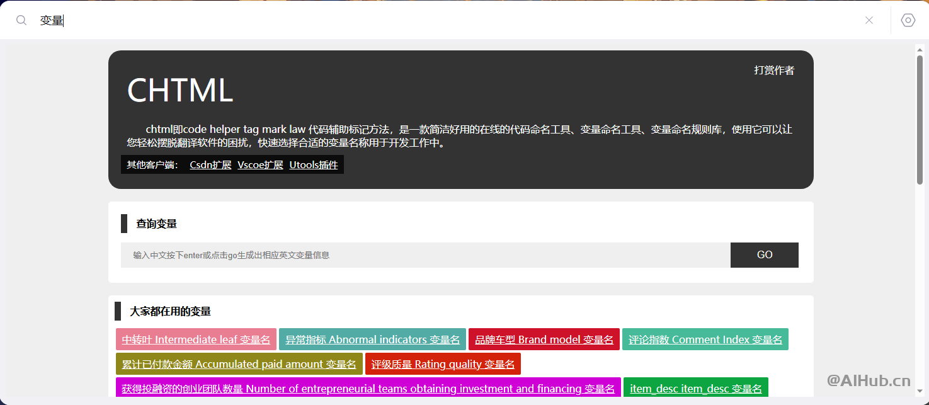Viewport: 929px width, 405px height.
Task: Open the Vscoe扩展 link
Action: coord(259,164)
